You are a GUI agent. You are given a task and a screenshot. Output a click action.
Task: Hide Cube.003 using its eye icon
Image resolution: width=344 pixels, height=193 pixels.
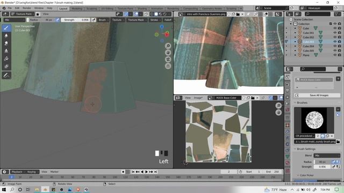pyautogui.click(x=335, y=42)
